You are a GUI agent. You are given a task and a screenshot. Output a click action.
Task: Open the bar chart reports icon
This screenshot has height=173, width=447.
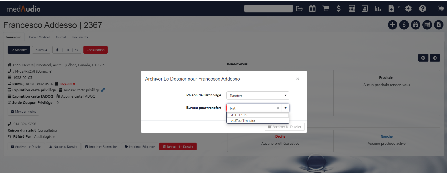click(x=378, y=9)
